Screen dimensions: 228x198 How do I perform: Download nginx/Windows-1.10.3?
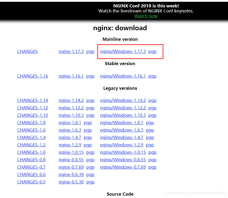click(x=123, y=115)
